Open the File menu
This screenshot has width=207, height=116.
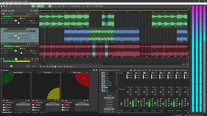[x=2, y=4]
